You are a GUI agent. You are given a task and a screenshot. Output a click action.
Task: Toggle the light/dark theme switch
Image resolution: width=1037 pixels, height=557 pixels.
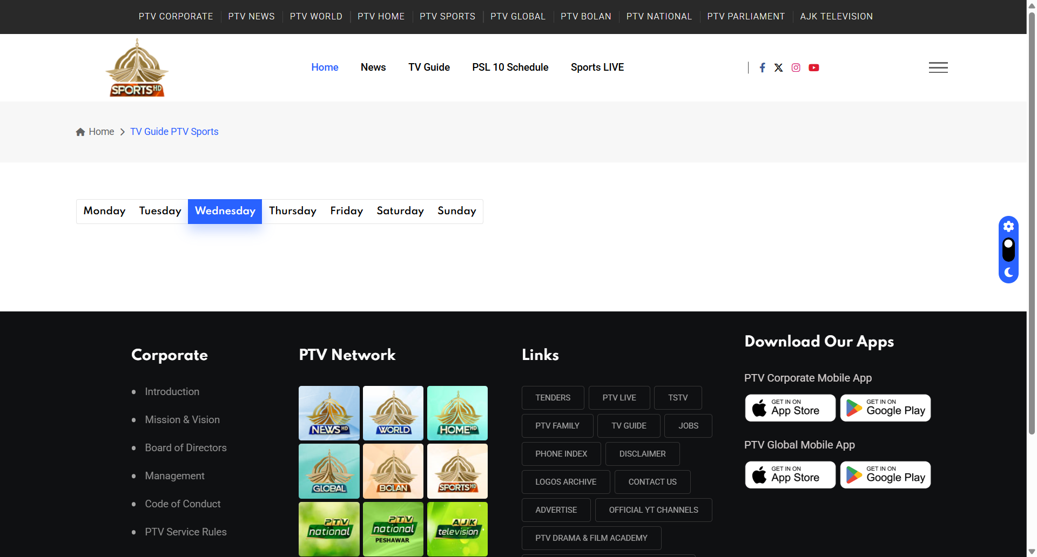(x=1008, y=249)
